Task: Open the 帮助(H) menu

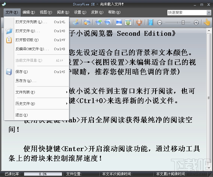Action: 114,12
